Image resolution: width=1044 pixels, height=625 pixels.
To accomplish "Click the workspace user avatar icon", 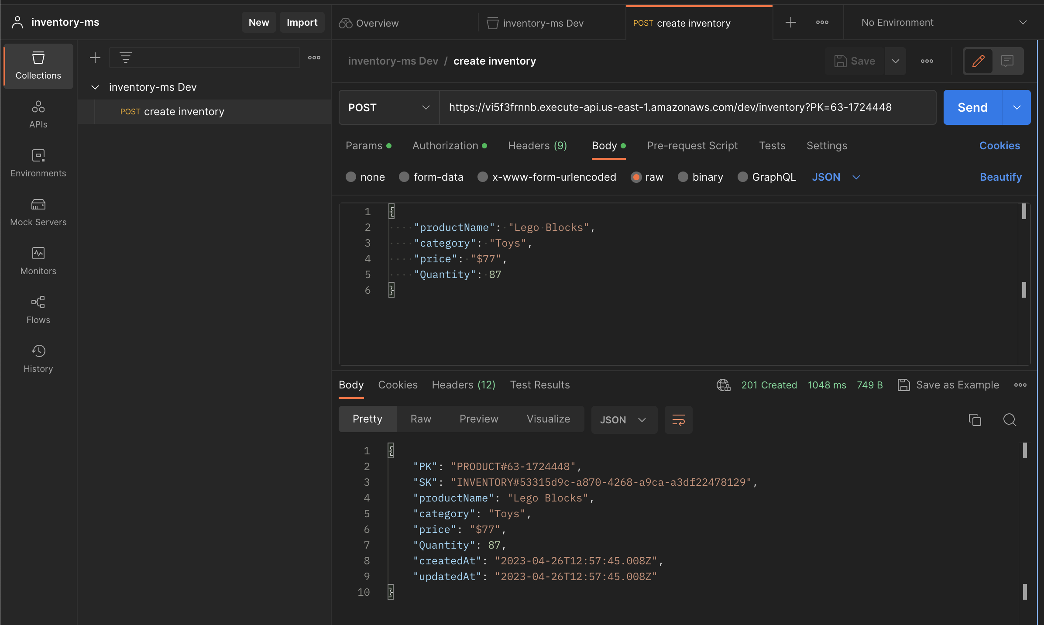I will (17, 22).
